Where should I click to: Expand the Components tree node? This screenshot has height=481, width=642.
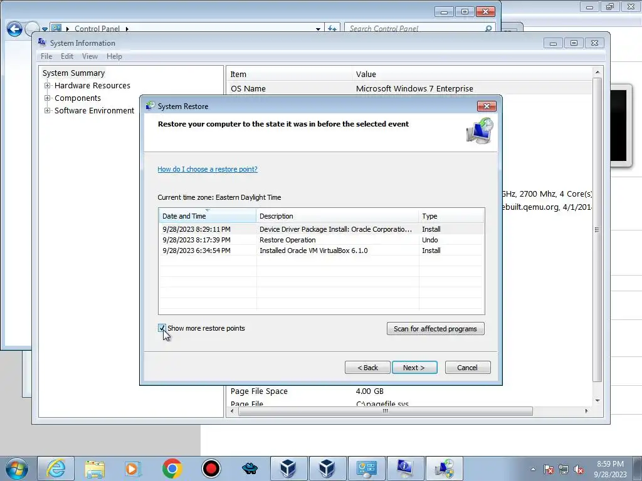point(48,98)
